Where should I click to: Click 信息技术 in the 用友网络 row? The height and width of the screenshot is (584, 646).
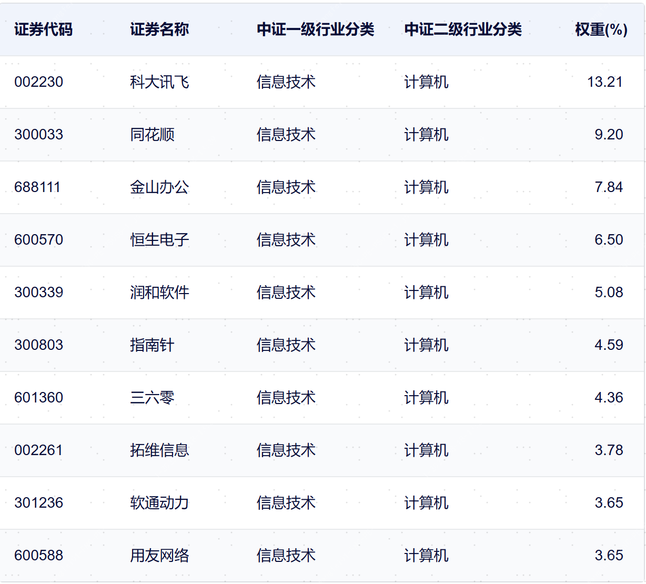pyautogui.click(x=286, y=556)
